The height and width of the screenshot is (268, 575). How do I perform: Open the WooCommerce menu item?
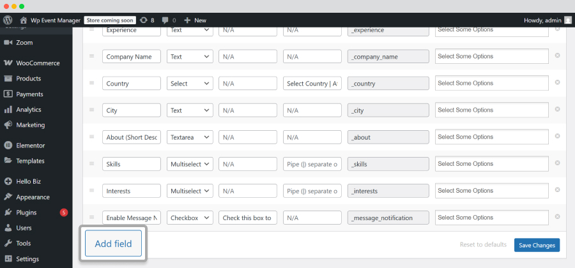[36, 63]
